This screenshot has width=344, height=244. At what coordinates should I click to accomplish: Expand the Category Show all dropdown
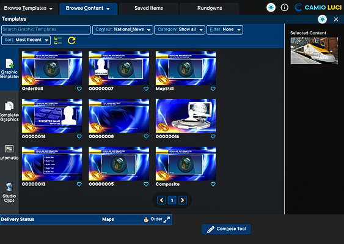pos(180,29)
